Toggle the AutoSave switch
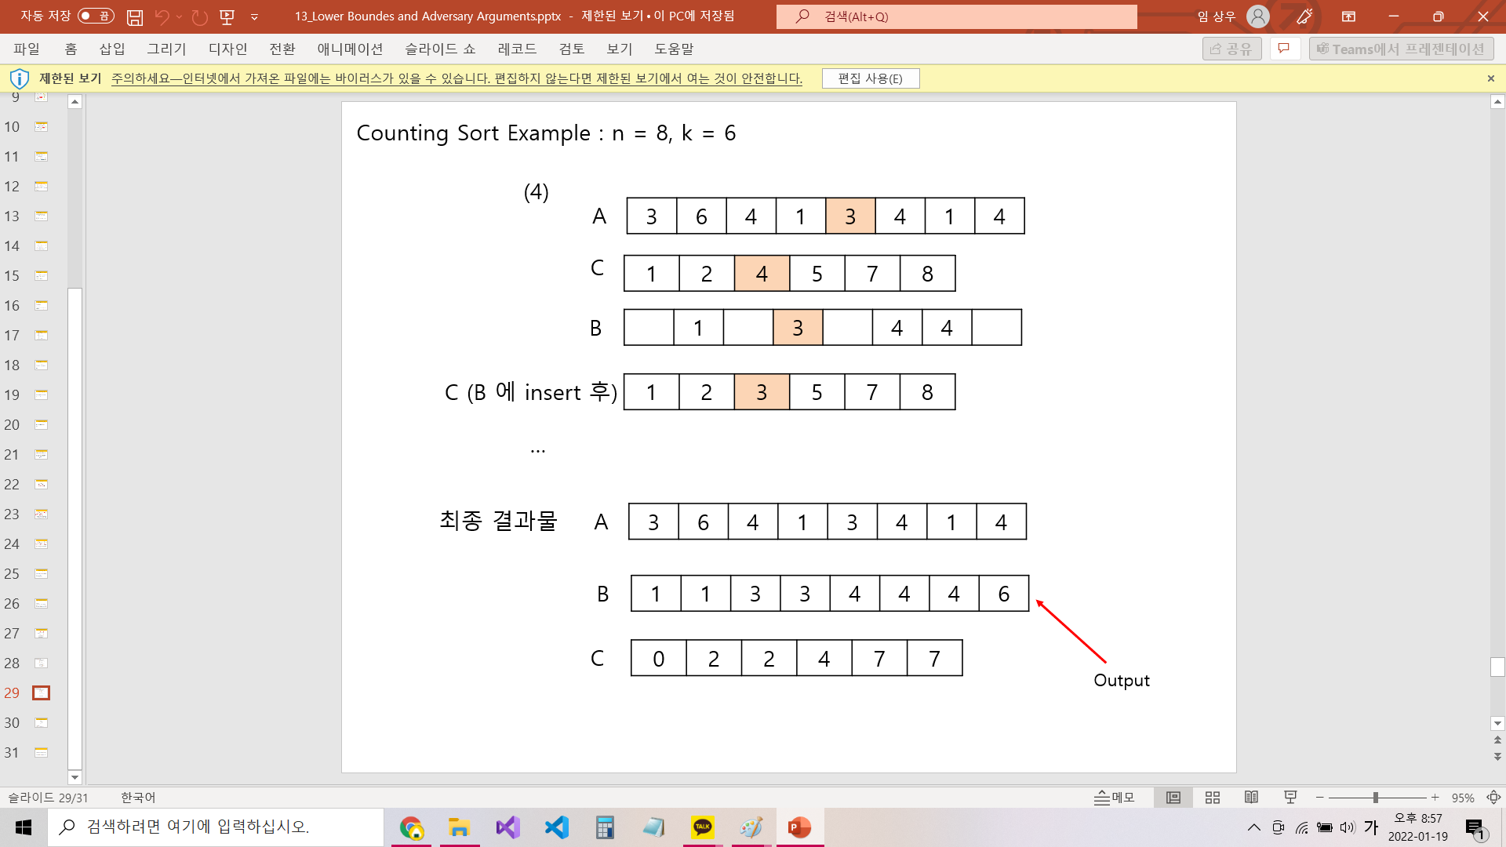The width and height of the screenshot is (1506, 847). [x=96, y=16]
